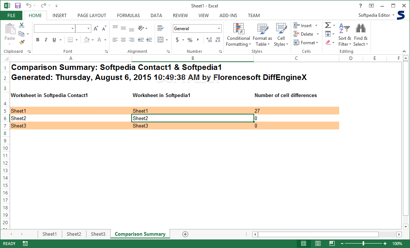
Task: Open Cell Styles gallery
Action: (281, 35)
